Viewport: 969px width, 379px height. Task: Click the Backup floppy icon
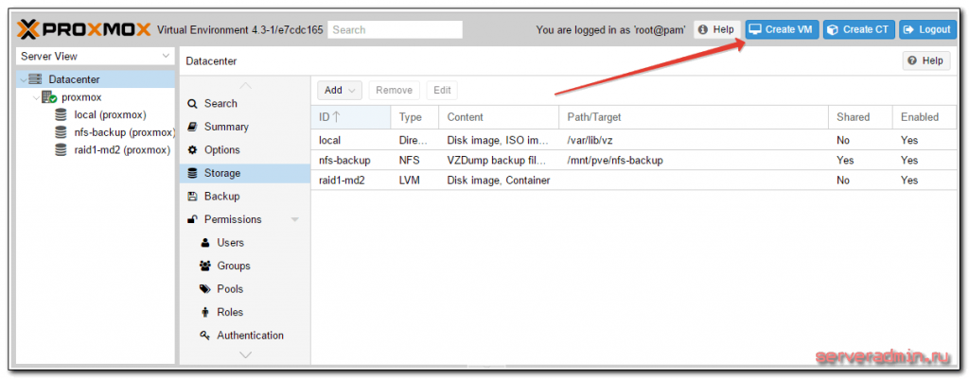193,196
